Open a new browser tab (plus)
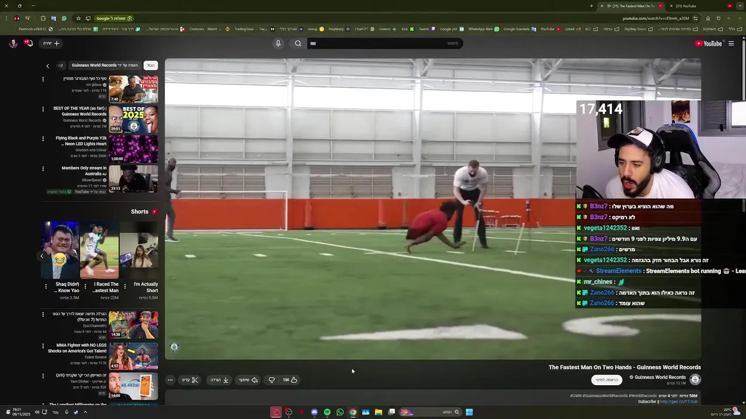The height and width of the screenshot is (419, 746). click(591, 6)
